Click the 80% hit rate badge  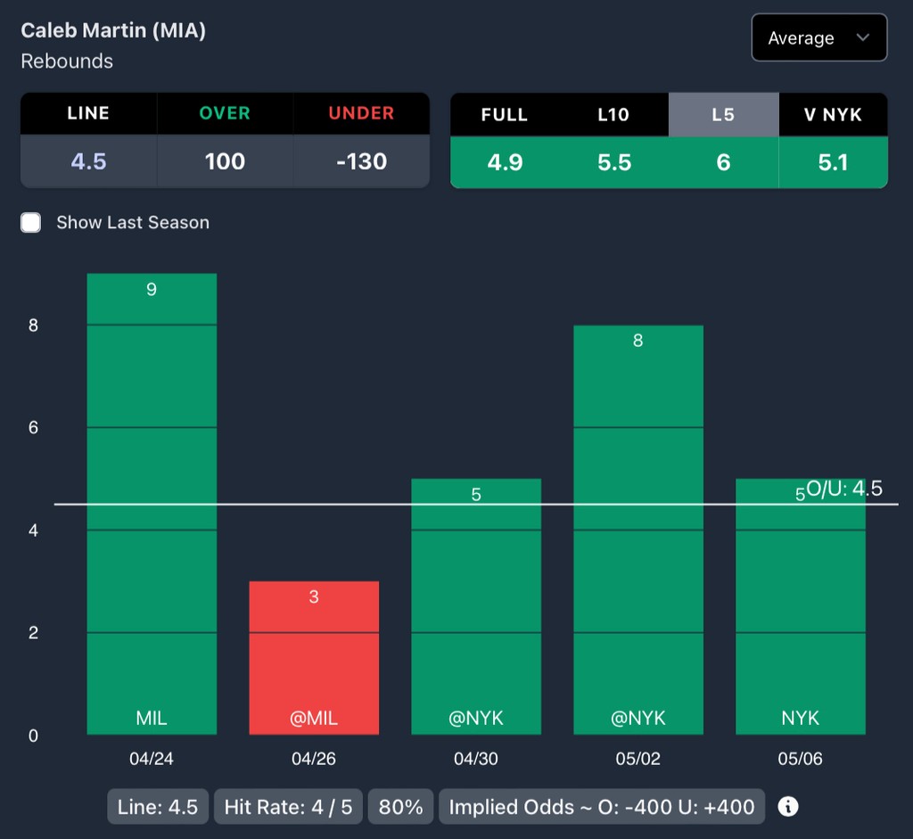pyautogui.click(x=400, y=807)
